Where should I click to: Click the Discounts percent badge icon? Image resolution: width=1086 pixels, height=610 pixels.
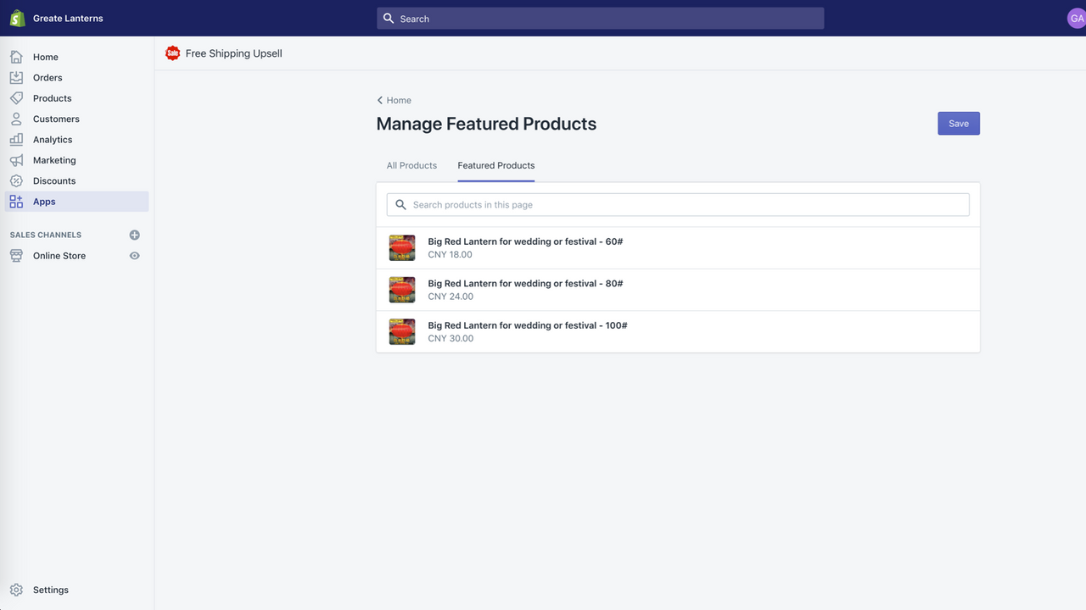16,180
